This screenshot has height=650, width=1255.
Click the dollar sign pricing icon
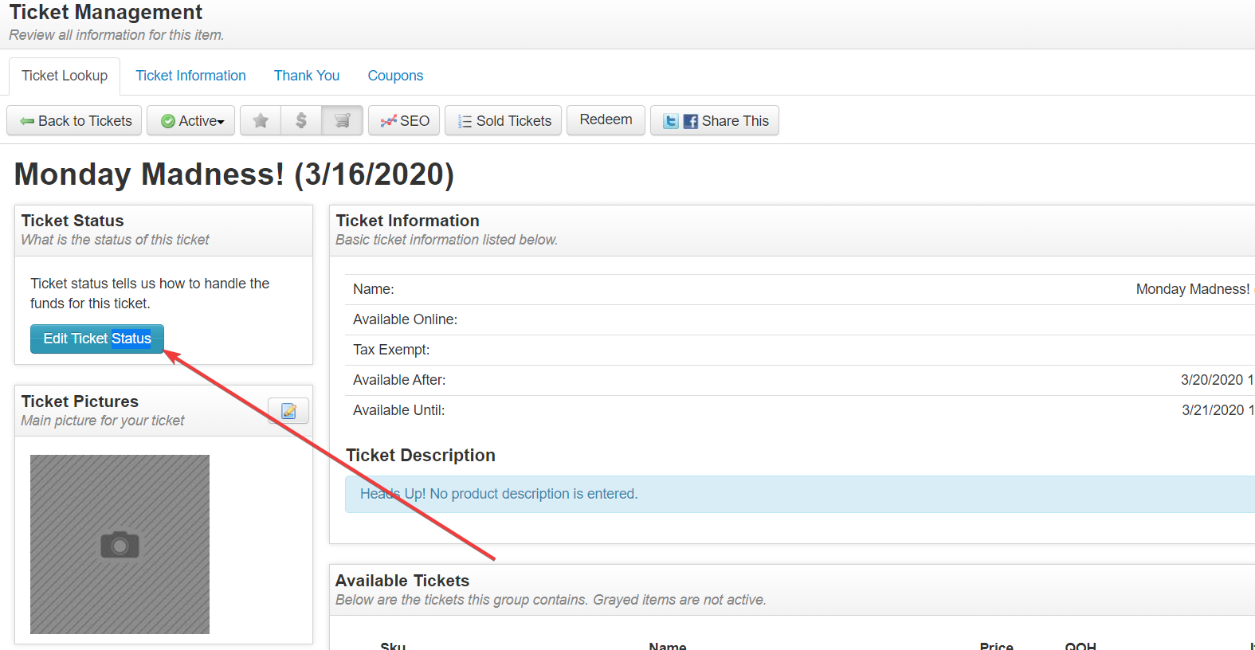click(x=301, y=121)
